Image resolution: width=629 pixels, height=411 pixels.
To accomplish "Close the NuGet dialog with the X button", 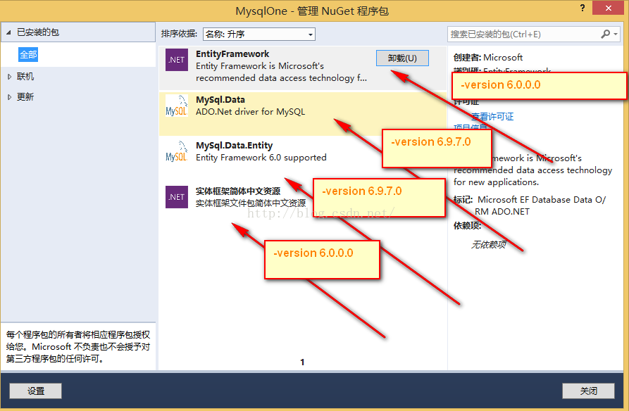I will pos(608,8).
